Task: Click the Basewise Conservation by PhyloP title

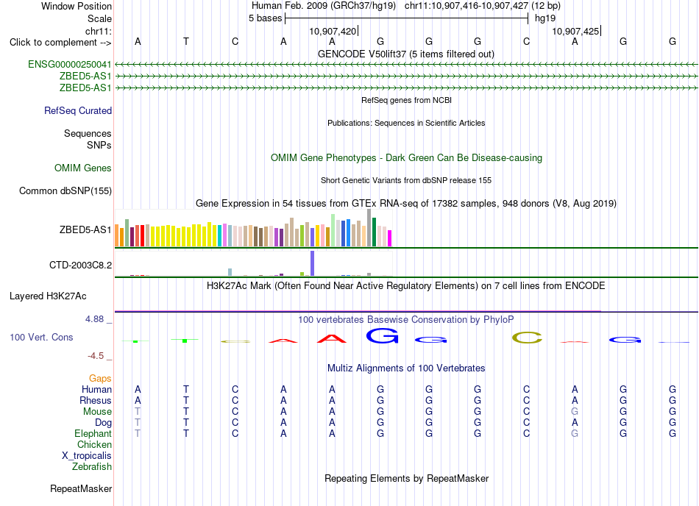Action: click(x=406, y=319)
